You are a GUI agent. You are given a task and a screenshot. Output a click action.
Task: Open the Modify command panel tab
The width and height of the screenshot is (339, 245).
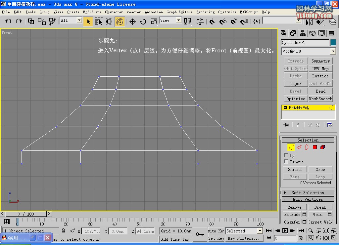pos(293,33)
